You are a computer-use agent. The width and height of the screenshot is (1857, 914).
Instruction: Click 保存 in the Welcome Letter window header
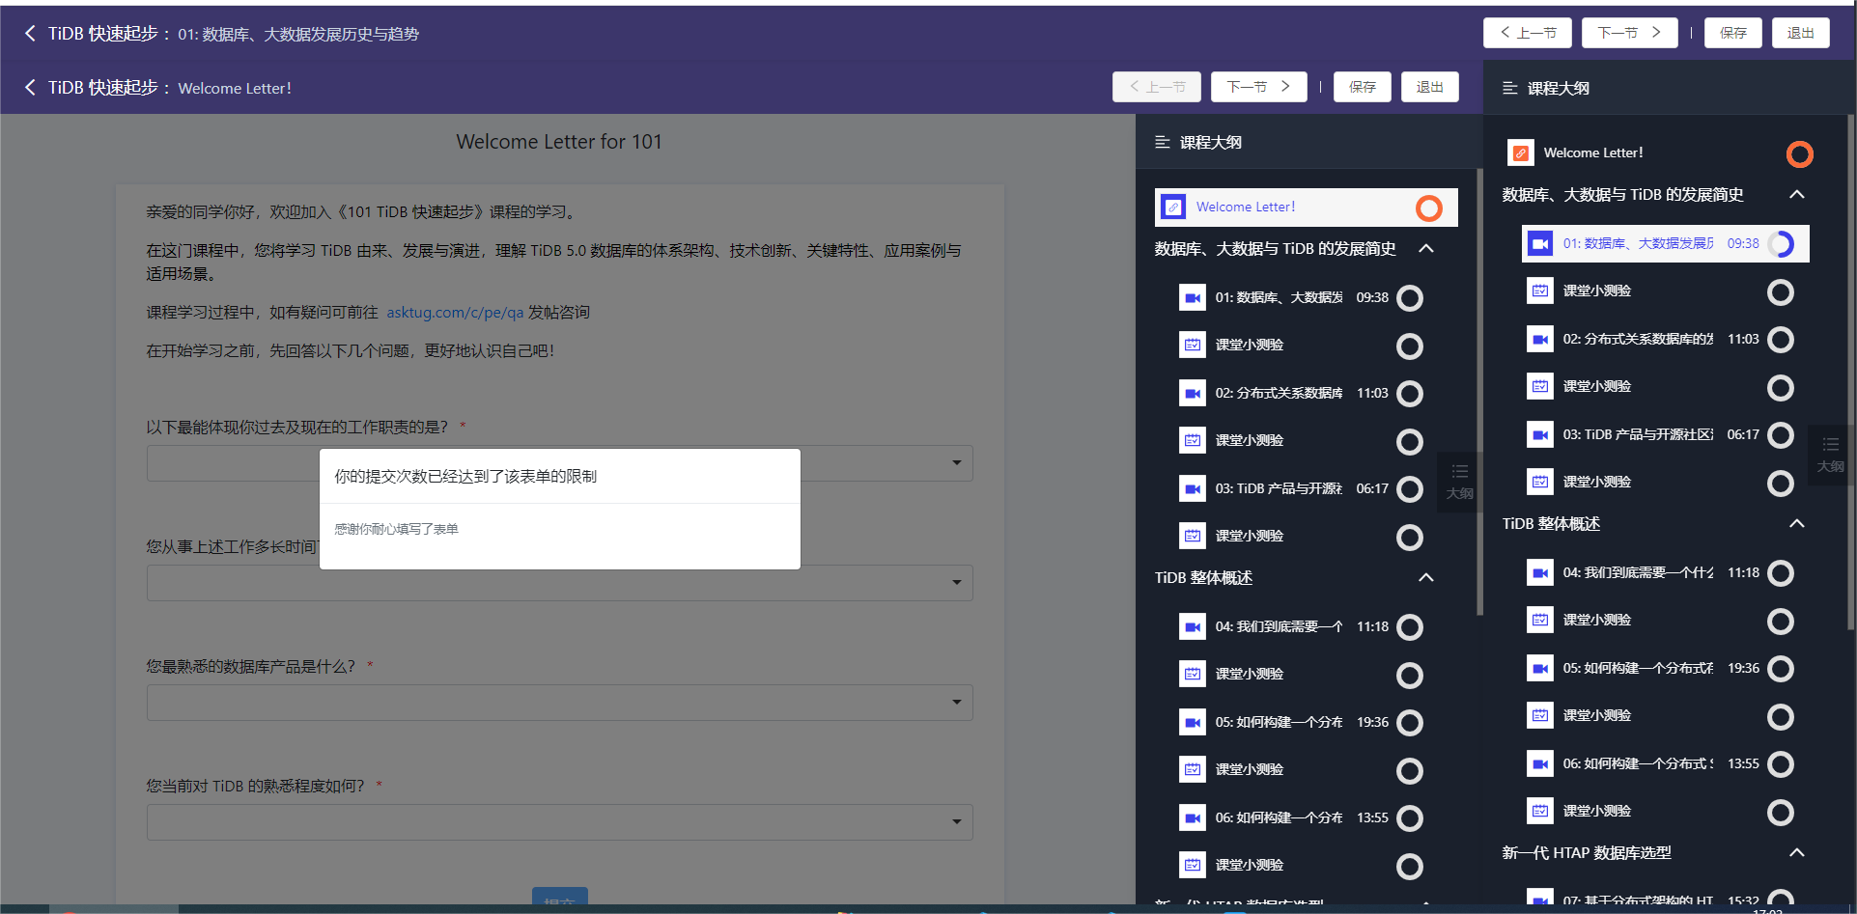pos(1363,87)
